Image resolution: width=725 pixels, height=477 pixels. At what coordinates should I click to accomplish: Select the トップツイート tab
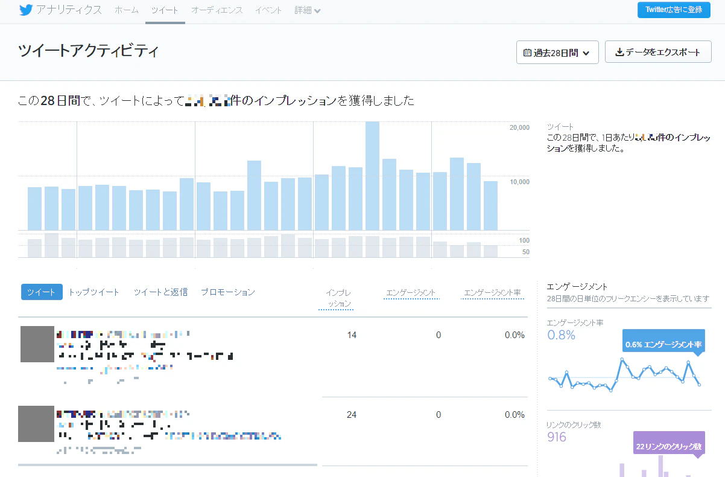pos(93,292)
